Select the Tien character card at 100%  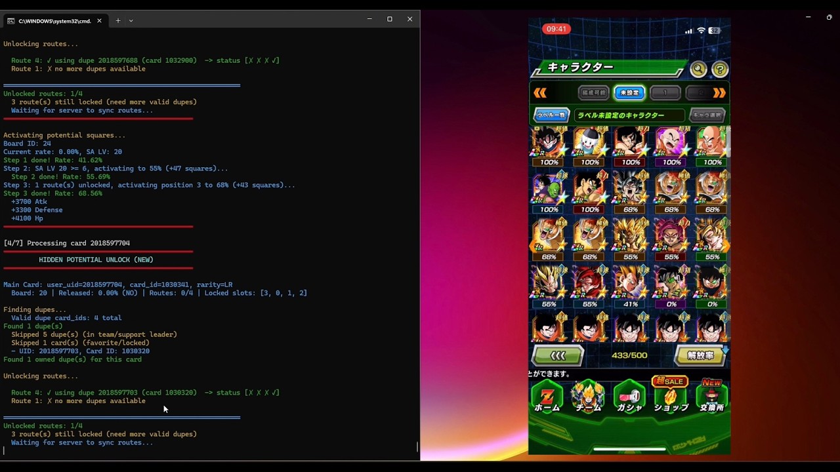[x=712, y=147]
